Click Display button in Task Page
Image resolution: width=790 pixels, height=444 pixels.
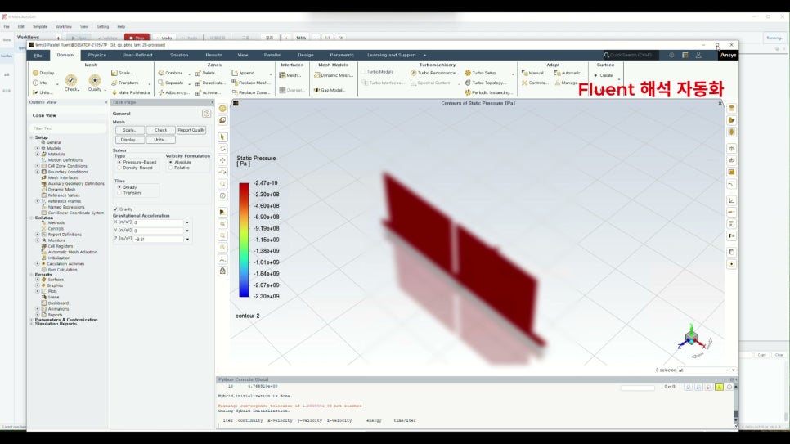pyautogui.click(x=129, y=140)
